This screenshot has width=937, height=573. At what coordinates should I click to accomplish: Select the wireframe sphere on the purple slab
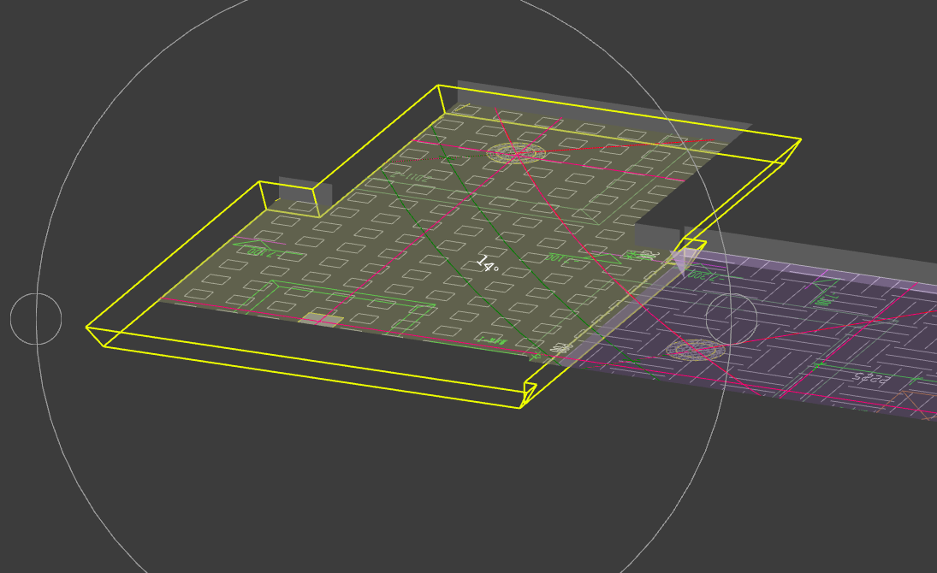coord(696,350)
